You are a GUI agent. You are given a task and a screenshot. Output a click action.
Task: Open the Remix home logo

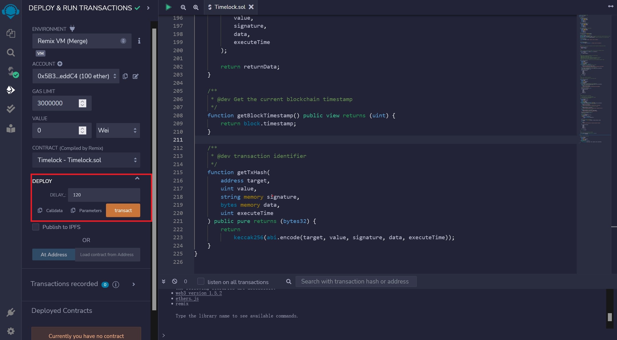11,12
